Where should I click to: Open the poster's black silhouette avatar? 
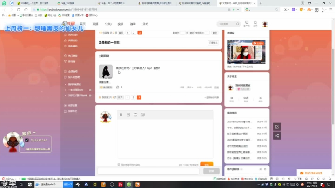point(106,72)
